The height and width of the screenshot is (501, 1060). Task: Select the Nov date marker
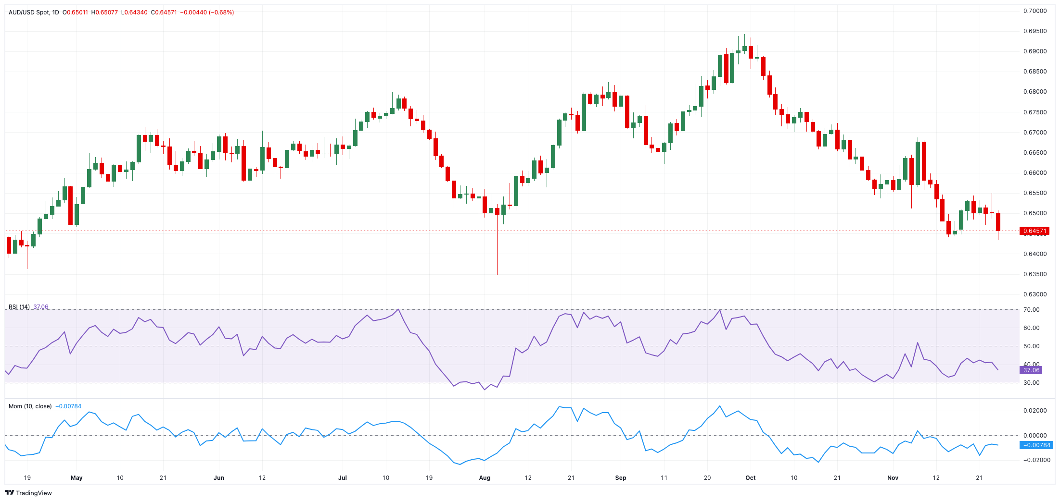(893, 478)
